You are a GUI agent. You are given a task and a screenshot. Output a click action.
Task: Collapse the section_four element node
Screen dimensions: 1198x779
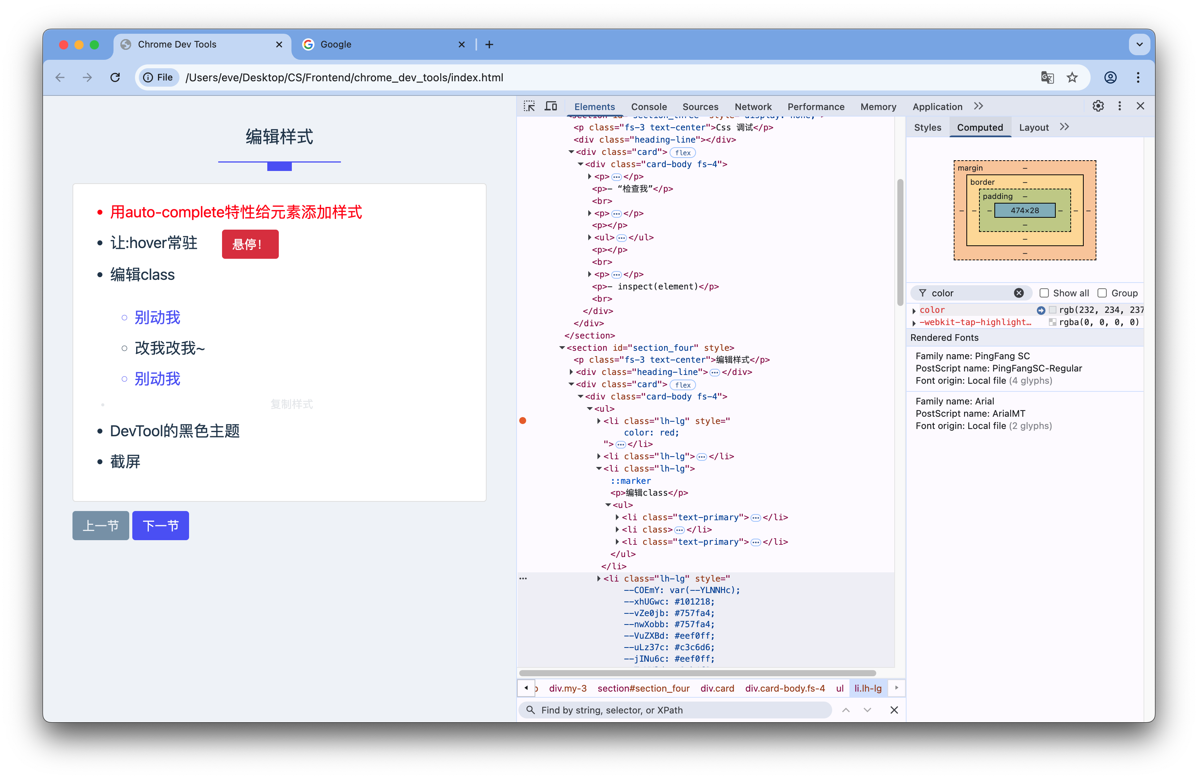562,348
